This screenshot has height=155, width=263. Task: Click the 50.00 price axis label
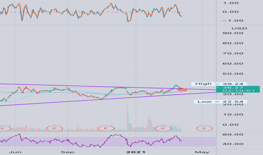click(x=233, y=74)
